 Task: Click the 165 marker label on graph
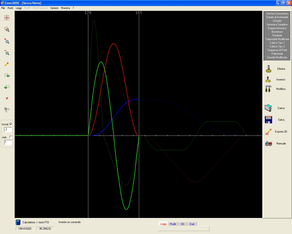[x=139, y=13]
